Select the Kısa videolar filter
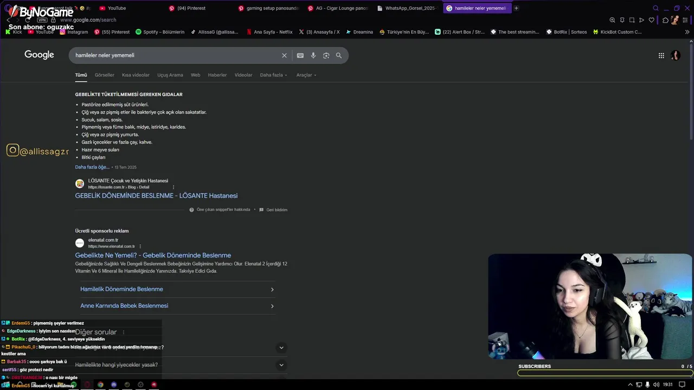 coord(136,75)
